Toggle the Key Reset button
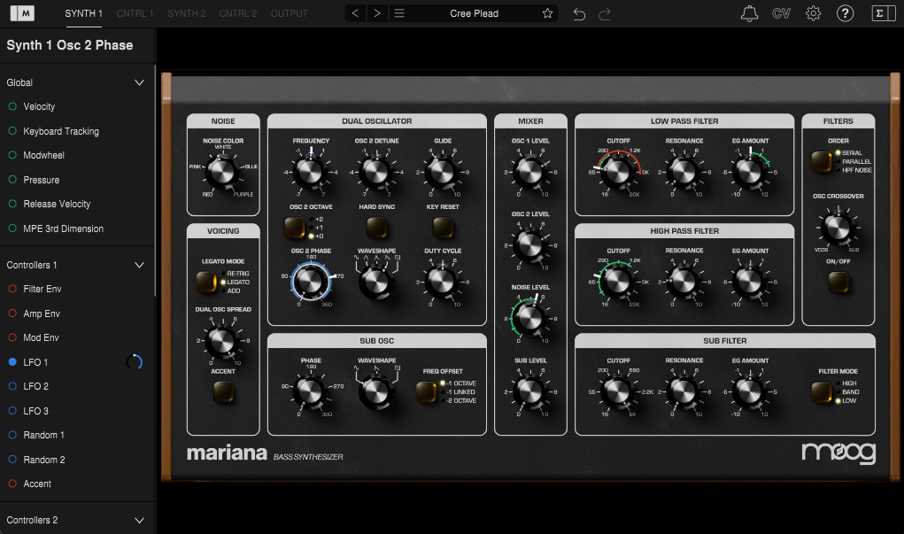Viewport: 904px width, 534px height. tap(443, 228)
